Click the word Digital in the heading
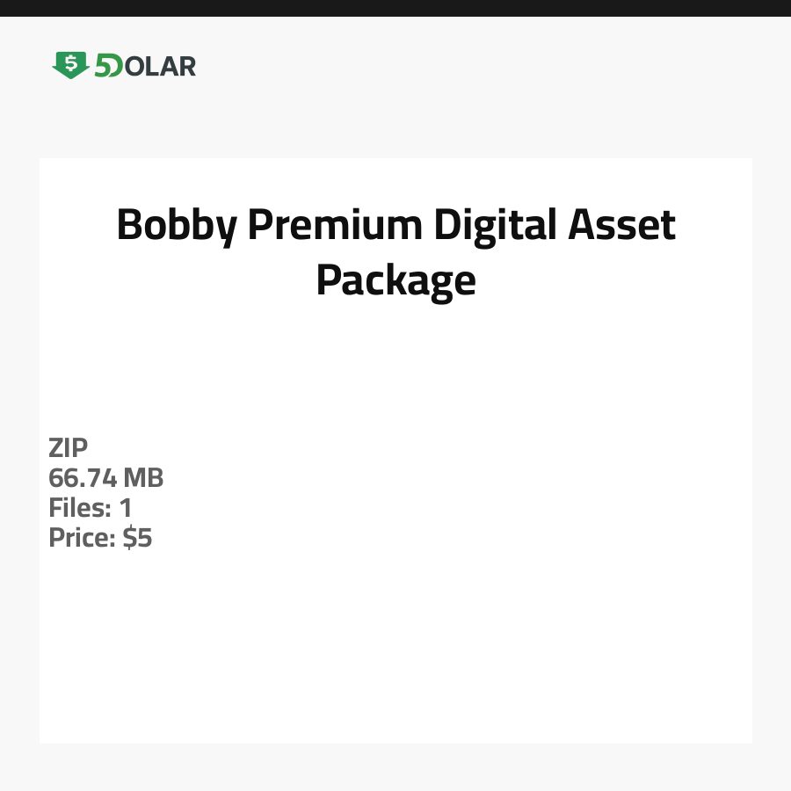791x791 pixels. [496, 225]
